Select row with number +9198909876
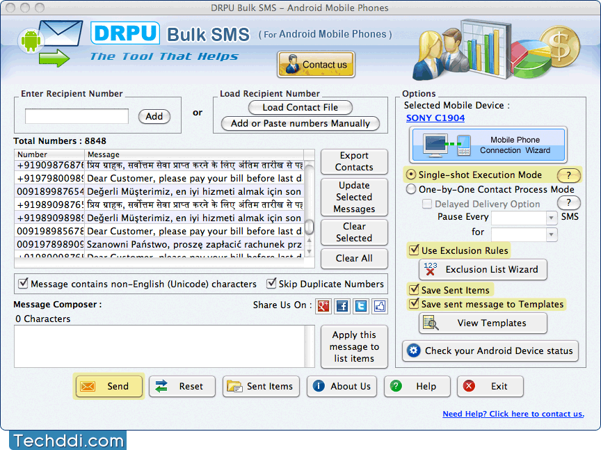Image resolution: width=601 pixels, height=450 pixels. pos(159,204)
